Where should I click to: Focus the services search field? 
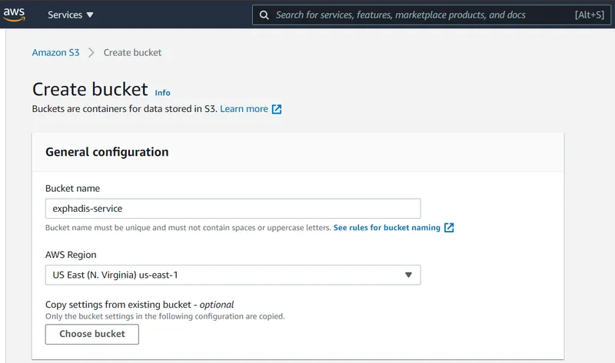tap(431, 15)
